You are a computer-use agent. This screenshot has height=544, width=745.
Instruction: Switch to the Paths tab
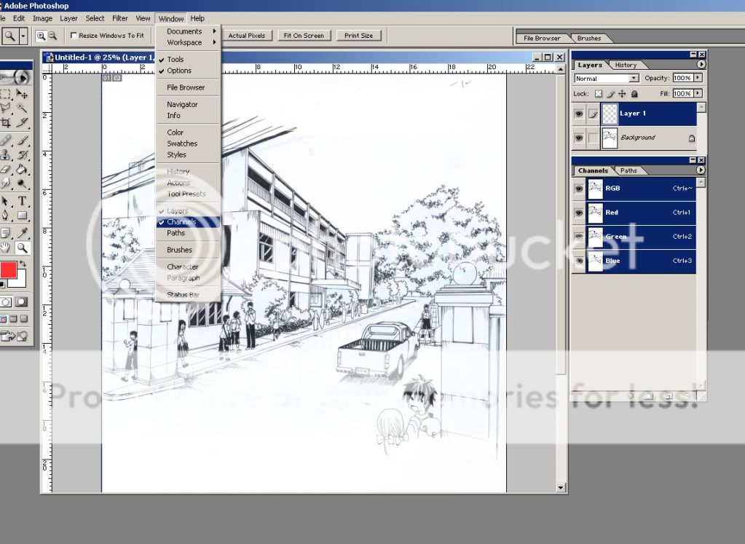coord(628,170)
